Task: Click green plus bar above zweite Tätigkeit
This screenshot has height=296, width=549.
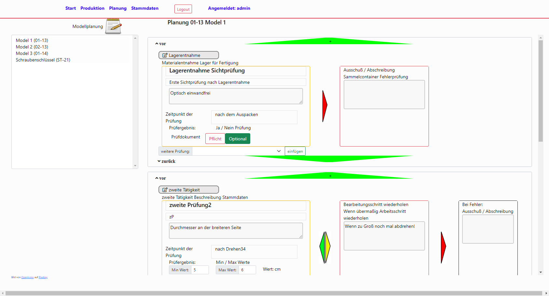Action: (x=330, y=176)
